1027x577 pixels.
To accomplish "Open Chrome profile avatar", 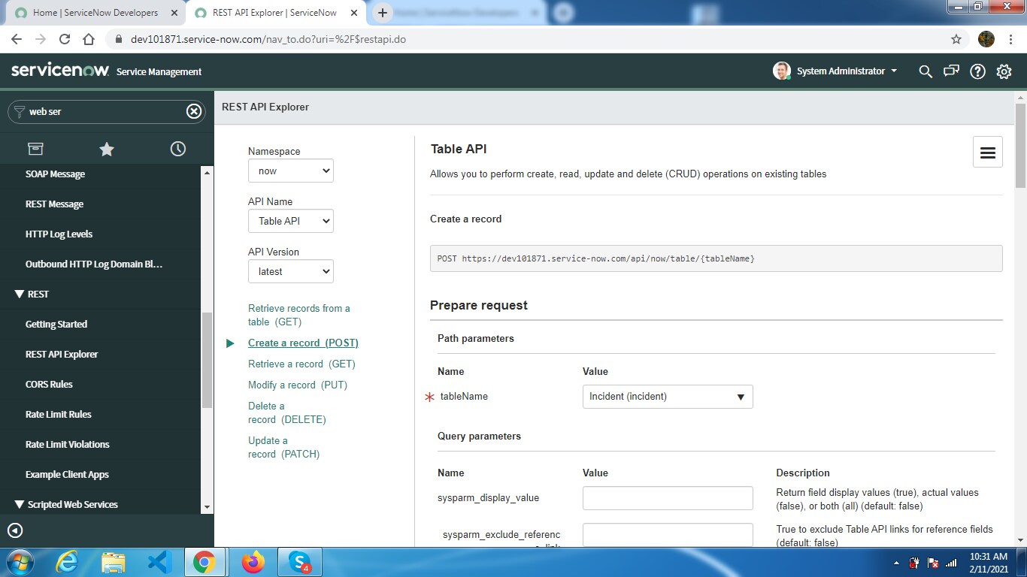I will click(x=986, y=39).
